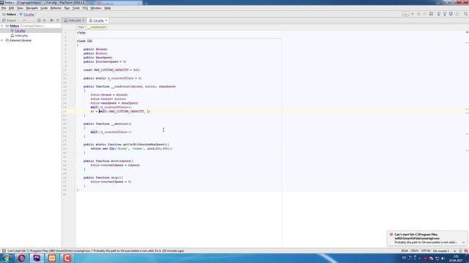This screenshot has width=469, height=263.
Task: Collapse the htdocs project root
Action: point(2,26)
